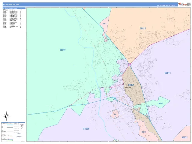
Task: Select the 88005 ZIP label on the map
Action: (x=86, y=129)
